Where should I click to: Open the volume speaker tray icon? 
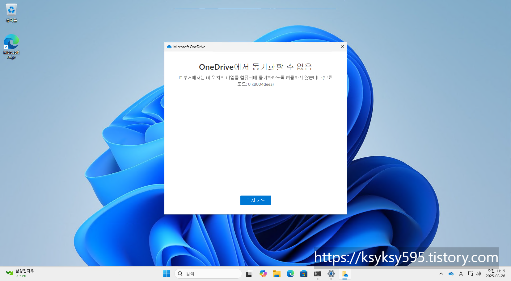(x=478, y=274)
